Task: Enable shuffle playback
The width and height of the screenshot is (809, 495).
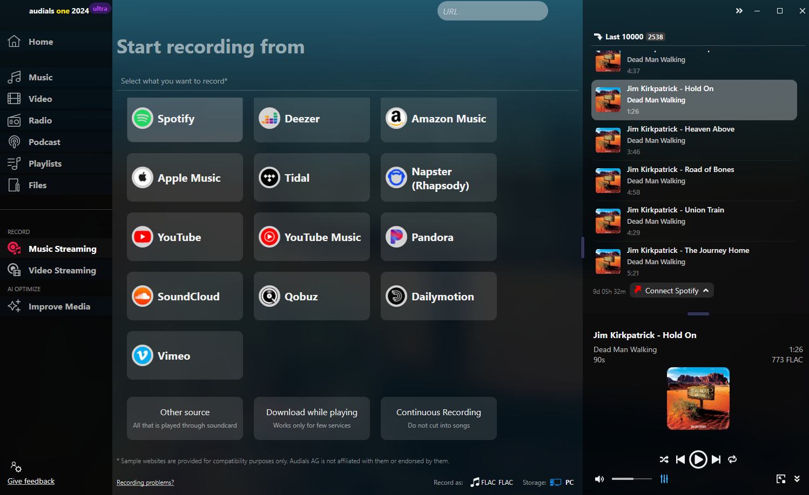Action: click(664, 459)
